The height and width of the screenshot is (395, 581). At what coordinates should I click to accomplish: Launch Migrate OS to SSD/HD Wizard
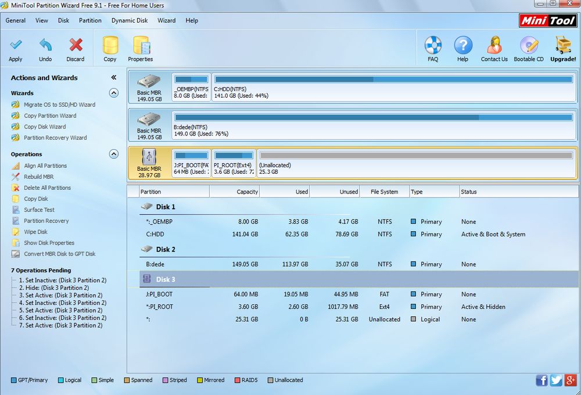coord(59,105)
